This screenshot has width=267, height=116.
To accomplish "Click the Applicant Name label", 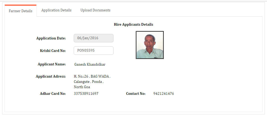I will point(52,64).
